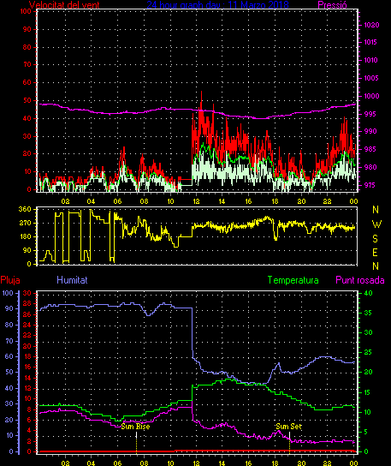Click the 270 wind direction axis label
Screen dimensions: 391x466
point(25,223)
